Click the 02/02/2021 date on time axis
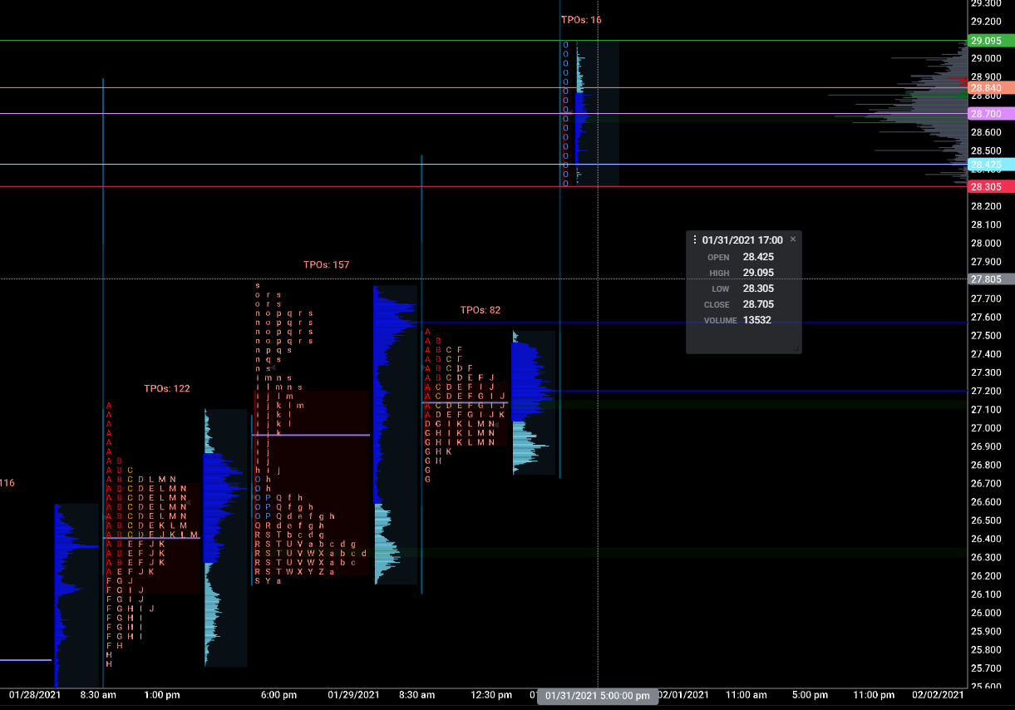Image resolution: width=1015 pixels, height=710 pixels. click(x=939, y=694)
